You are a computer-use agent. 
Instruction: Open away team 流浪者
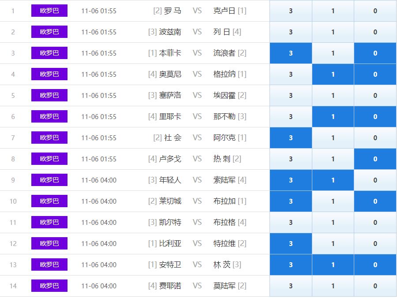tap(225, 53)
